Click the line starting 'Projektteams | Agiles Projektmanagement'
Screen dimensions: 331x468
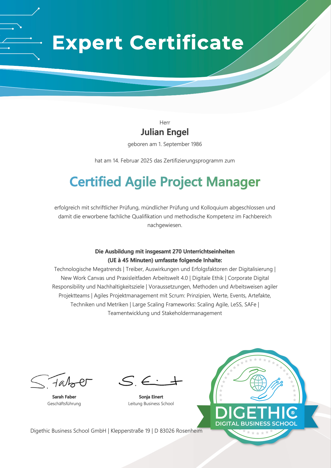click(165, 296)
